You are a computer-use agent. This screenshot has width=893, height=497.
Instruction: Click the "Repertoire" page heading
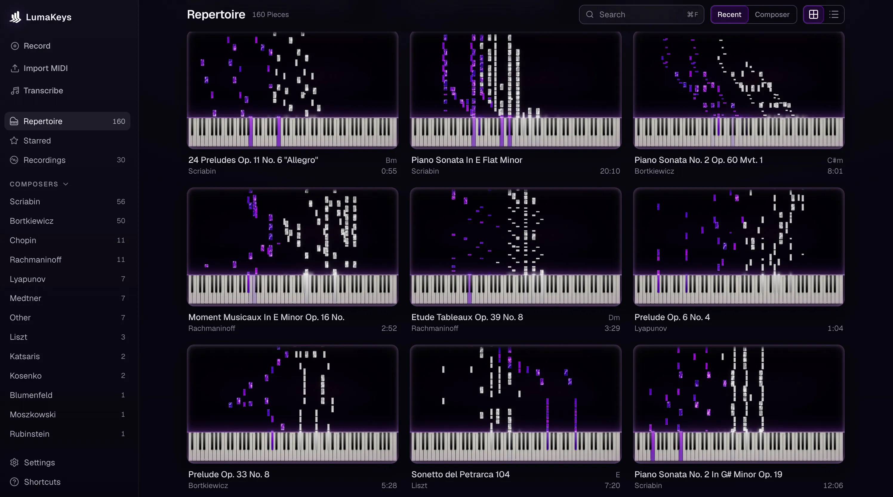pos(216,15)
